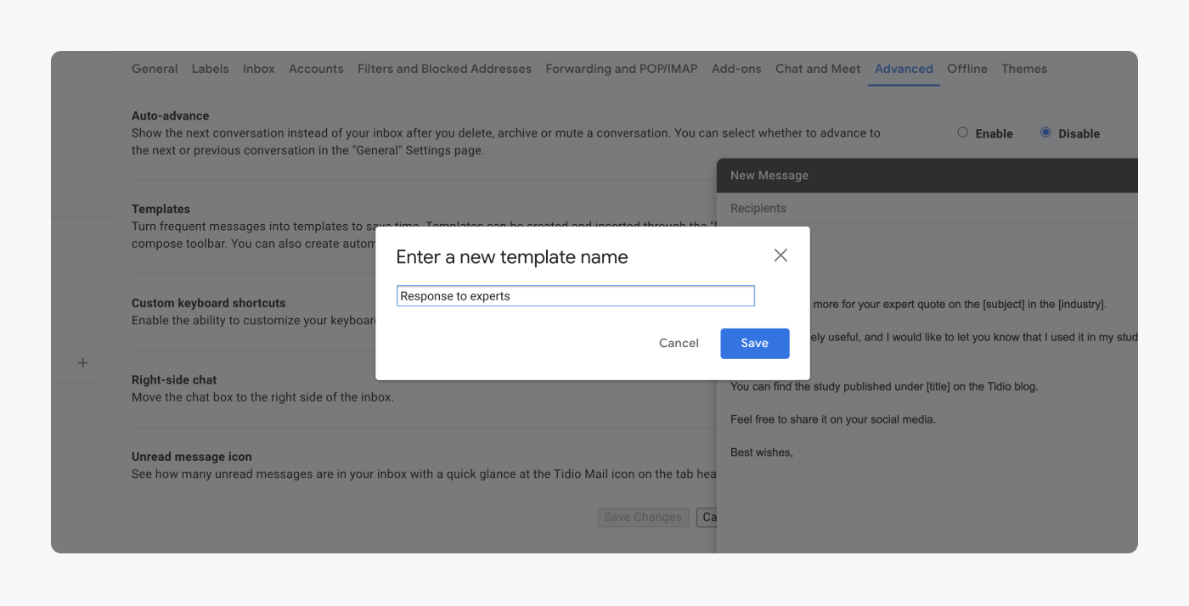Screen dimensions: 1189x606
Task: Switch to Chat and Meet settings
Action: (x=817, y=69)
